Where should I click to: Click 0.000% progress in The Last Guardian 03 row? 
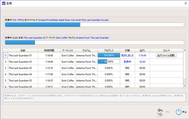(109, 68)
